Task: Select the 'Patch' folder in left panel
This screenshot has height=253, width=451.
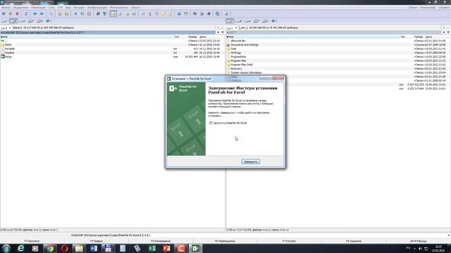Action: click(x=8, y=45)
